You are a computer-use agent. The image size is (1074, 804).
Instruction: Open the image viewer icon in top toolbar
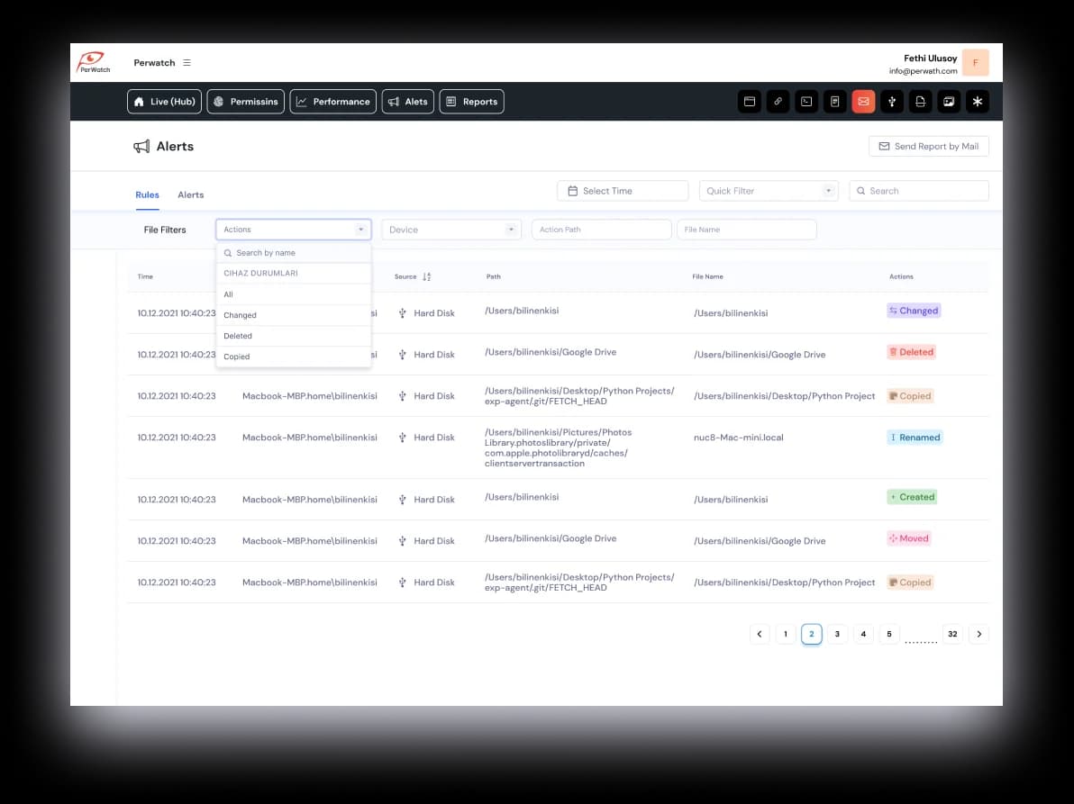point(949,102)
